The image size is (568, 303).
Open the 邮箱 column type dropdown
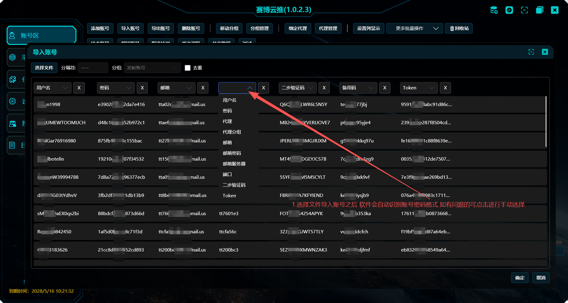[x=176, y=88]
